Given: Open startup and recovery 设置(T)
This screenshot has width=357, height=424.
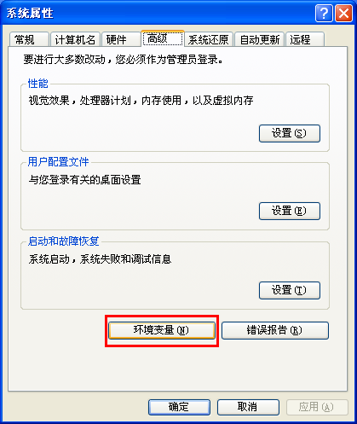Looking at the screenshot, I should 290,290.
